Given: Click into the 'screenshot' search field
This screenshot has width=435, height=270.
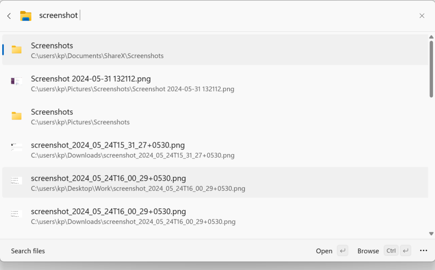Looking at the screenshot, I should point(217,16).
